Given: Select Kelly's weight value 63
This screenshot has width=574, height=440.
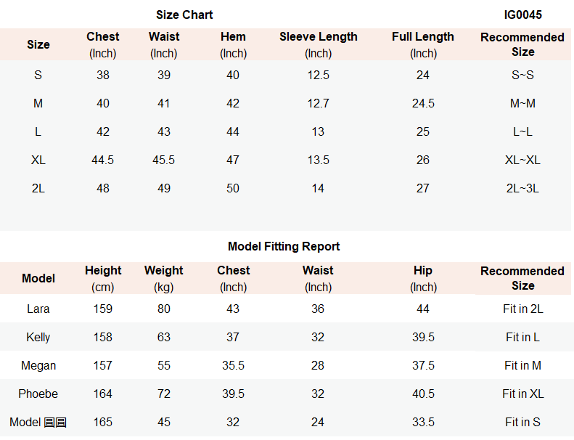Looking at the screenshot, I should tap(163, 337).
